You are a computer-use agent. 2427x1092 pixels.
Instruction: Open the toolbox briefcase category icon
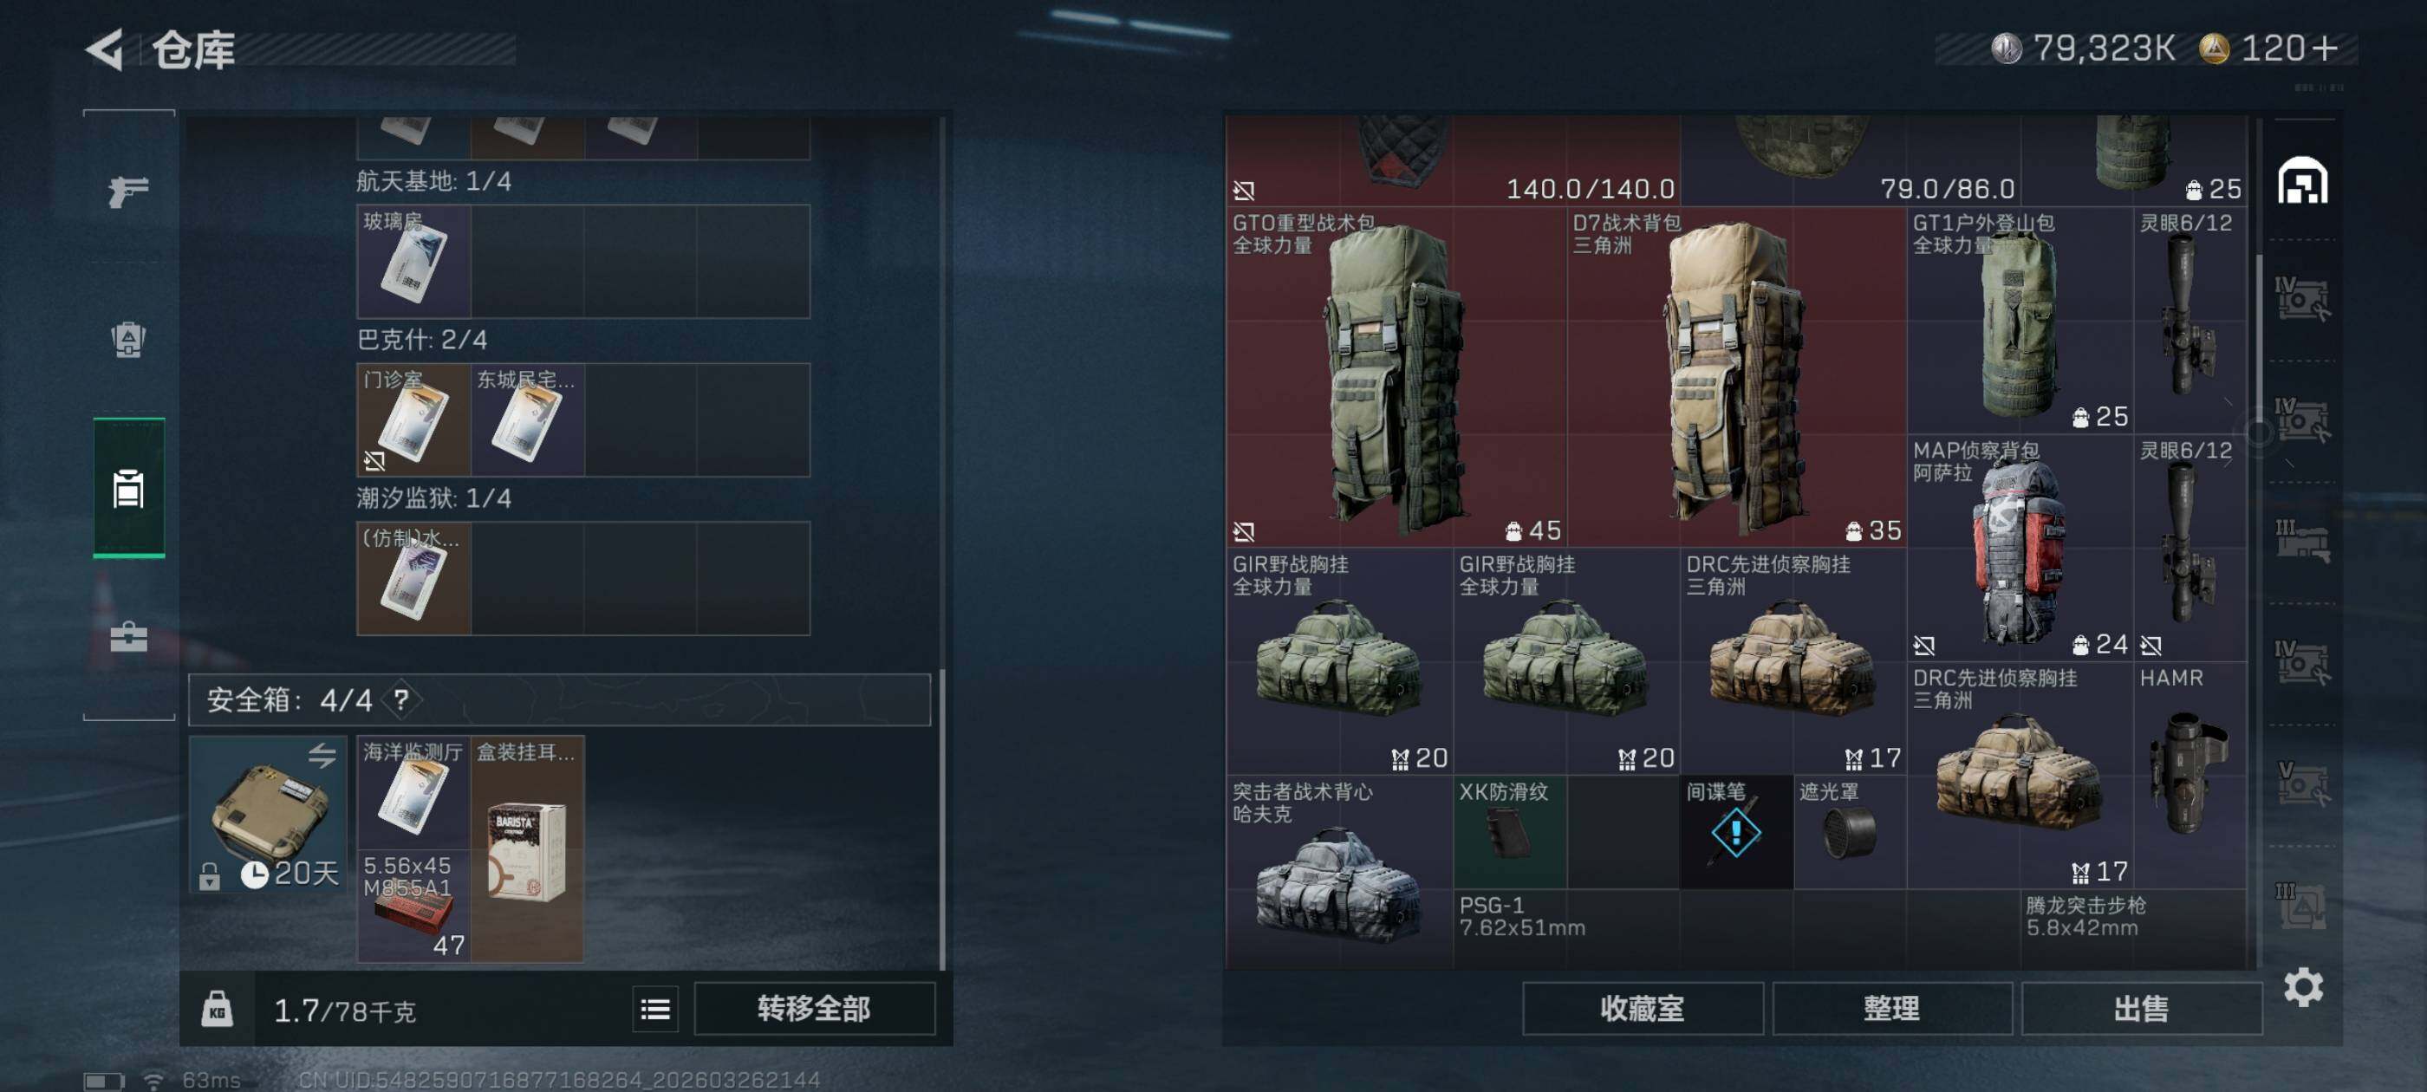coord(128,637)
